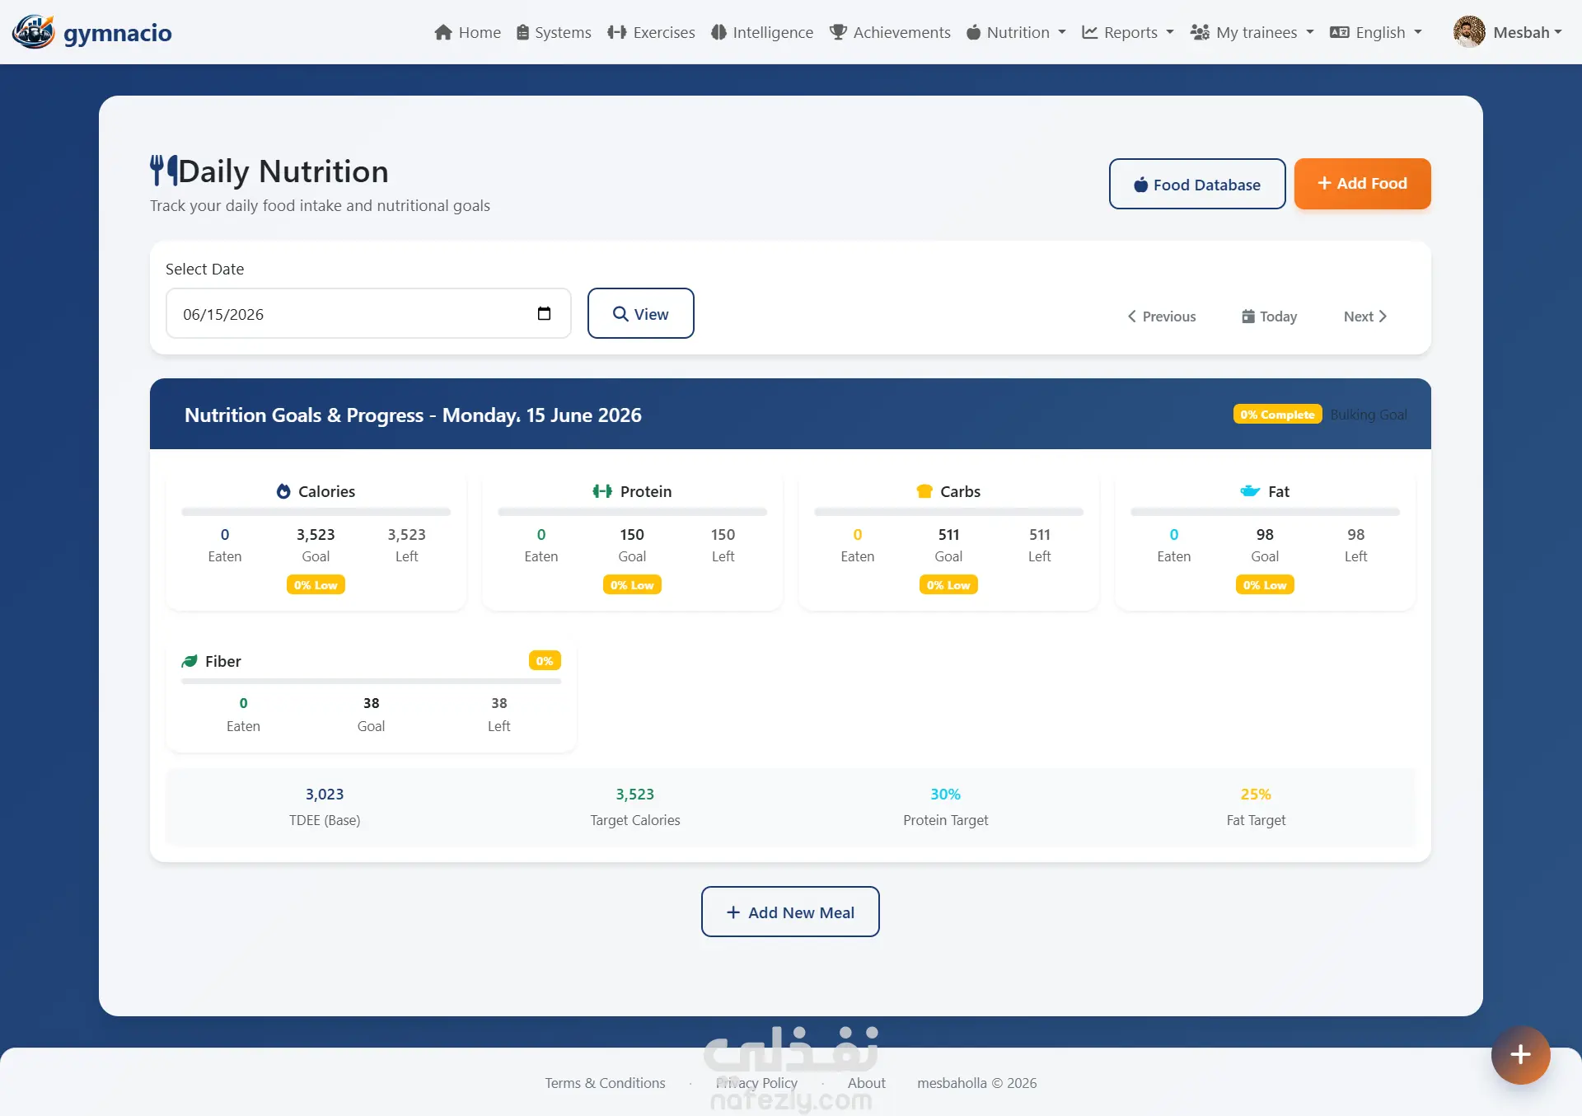Expand the Nutrition dropdown menu
Viewport: 1582px width, 1116px height.
pyautogui.click(x=1015, y=32)
